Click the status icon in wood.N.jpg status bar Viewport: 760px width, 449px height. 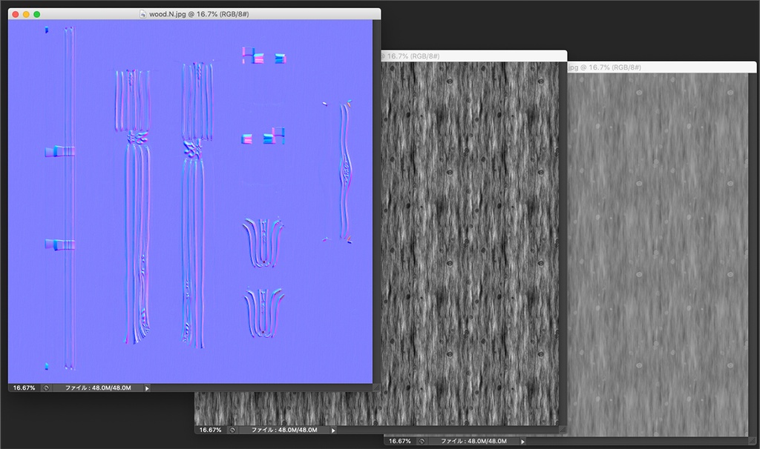coord(46,388)
